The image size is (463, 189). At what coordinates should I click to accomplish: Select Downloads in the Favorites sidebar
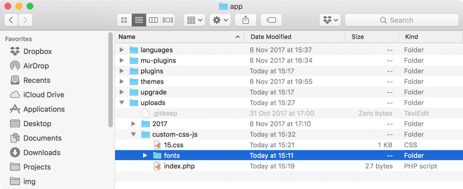(x=42, y=153)
